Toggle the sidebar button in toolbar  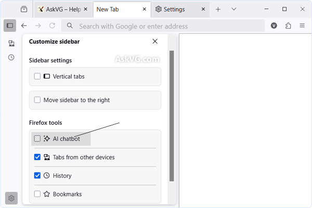pos(10,26)
